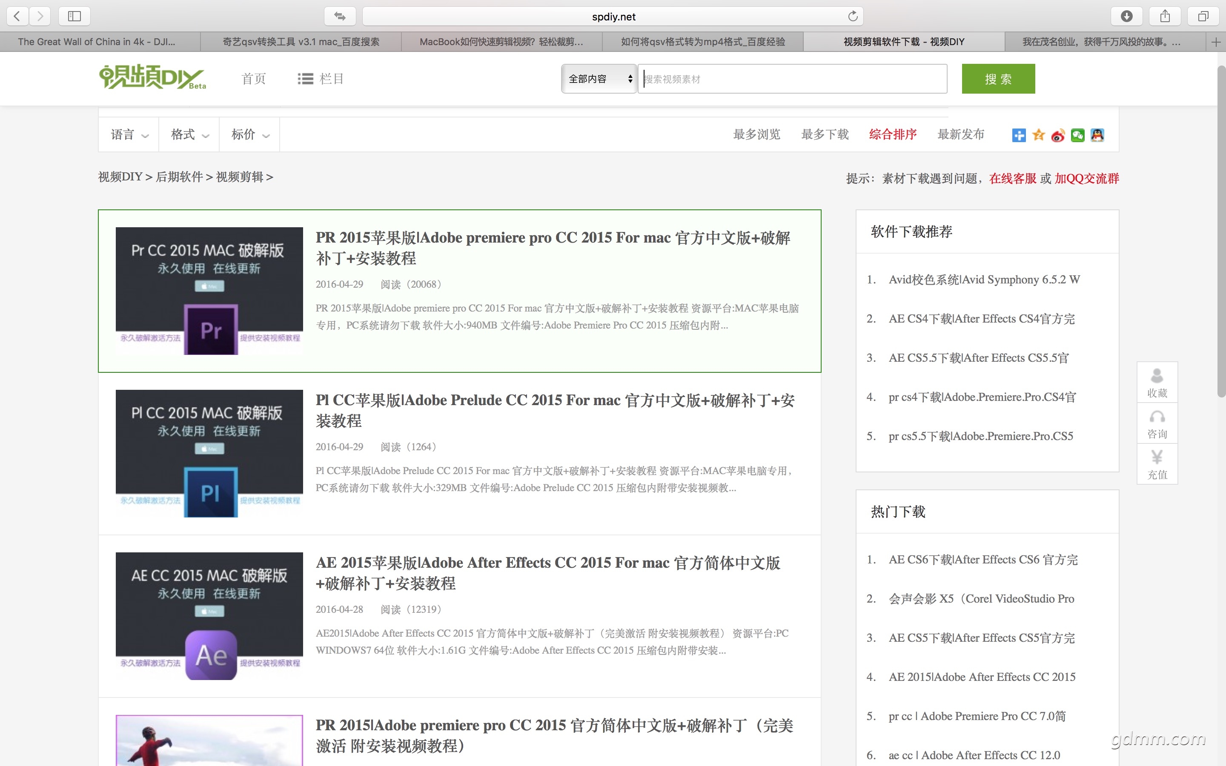Share via the WeChat icon
Viewport: 1226px width, 766px height.
[1077, 135]
